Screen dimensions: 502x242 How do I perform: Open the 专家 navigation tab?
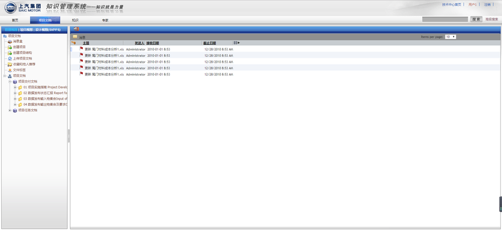(105, 20)
